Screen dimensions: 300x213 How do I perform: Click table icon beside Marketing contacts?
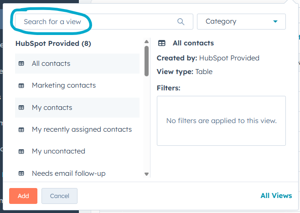(x=21, y=85)
